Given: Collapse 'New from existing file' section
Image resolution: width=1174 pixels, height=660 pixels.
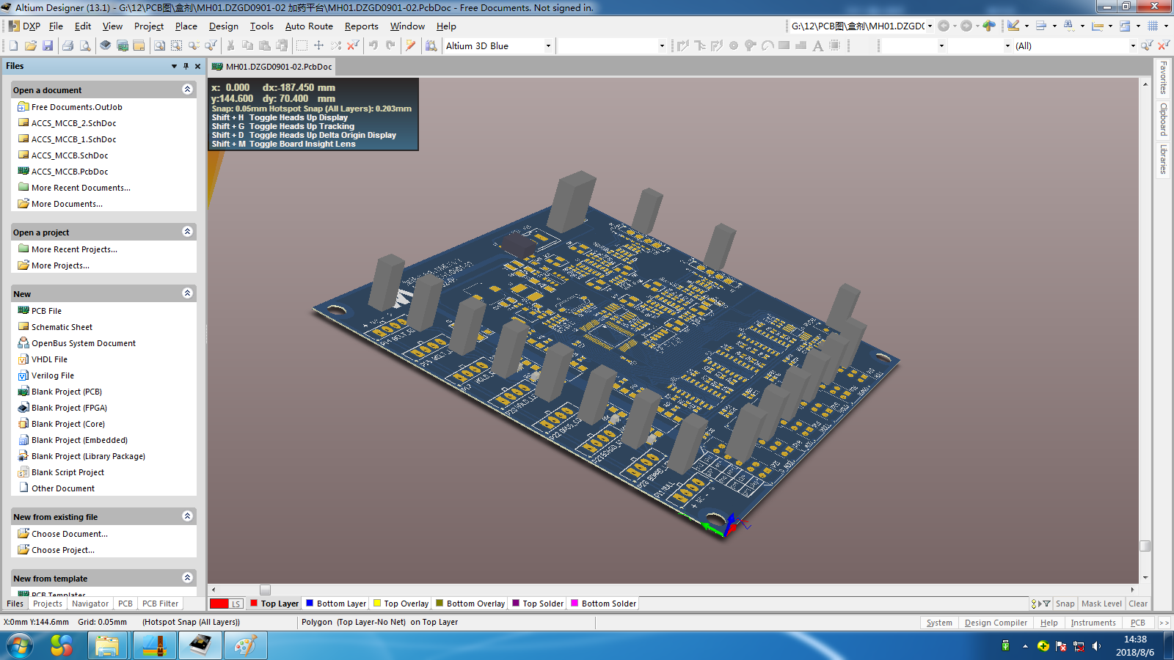Looking at the screenshot, I should [x=187, y=516].
